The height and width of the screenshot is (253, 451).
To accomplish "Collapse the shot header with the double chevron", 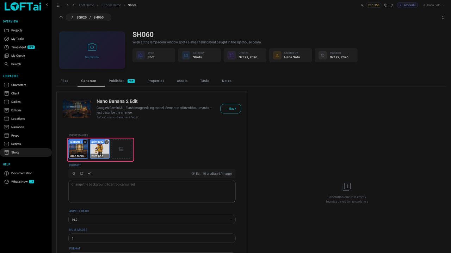I will [x=443, y=17].
